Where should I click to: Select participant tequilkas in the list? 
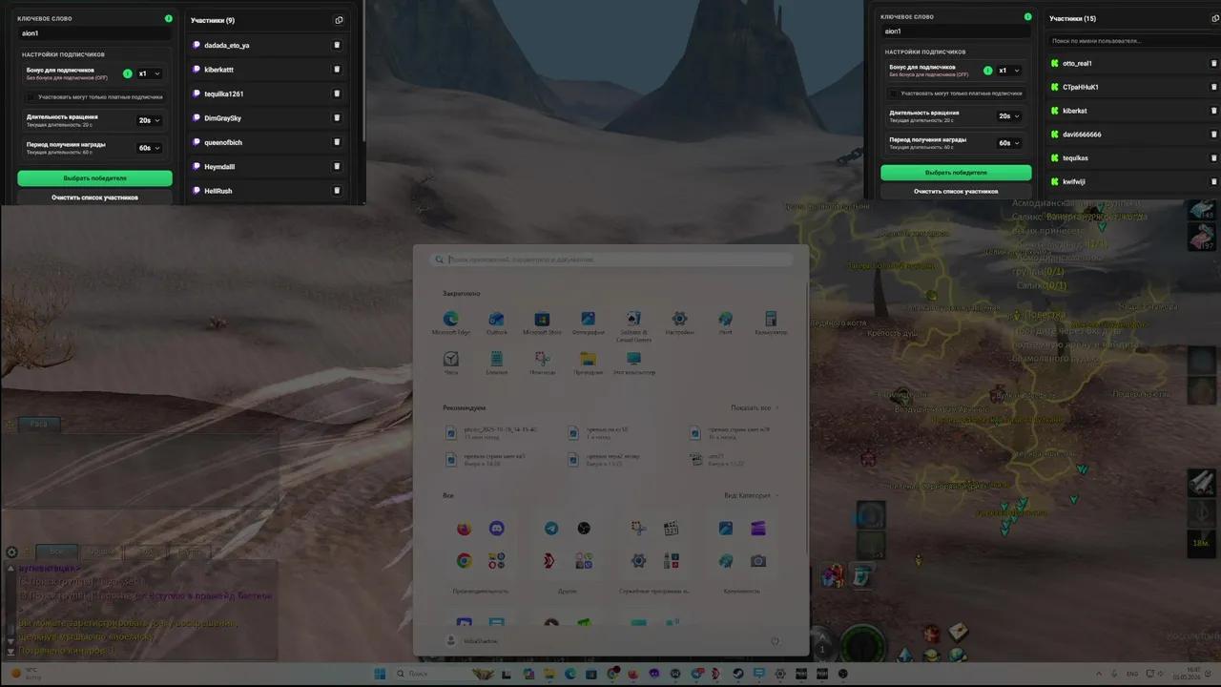[1132, 158]
